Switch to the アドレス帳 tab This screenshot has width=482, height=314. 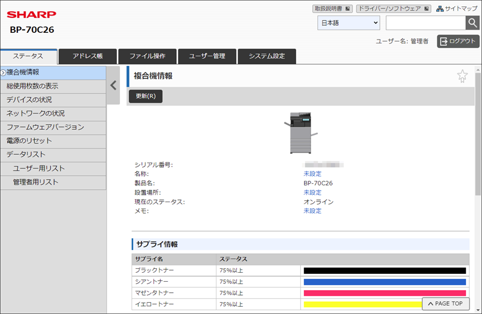click(88, 56)
